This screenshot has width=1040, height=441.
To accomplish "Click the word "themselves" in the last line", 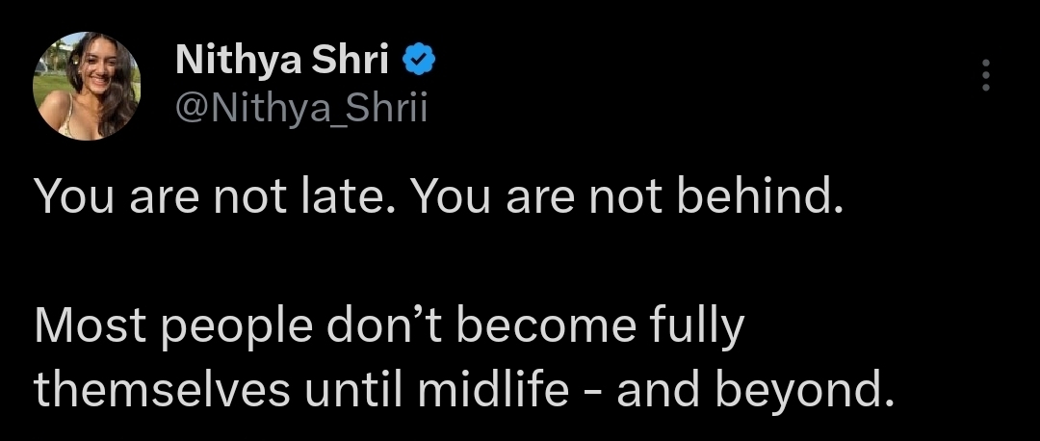I will [x=163, y=391].
